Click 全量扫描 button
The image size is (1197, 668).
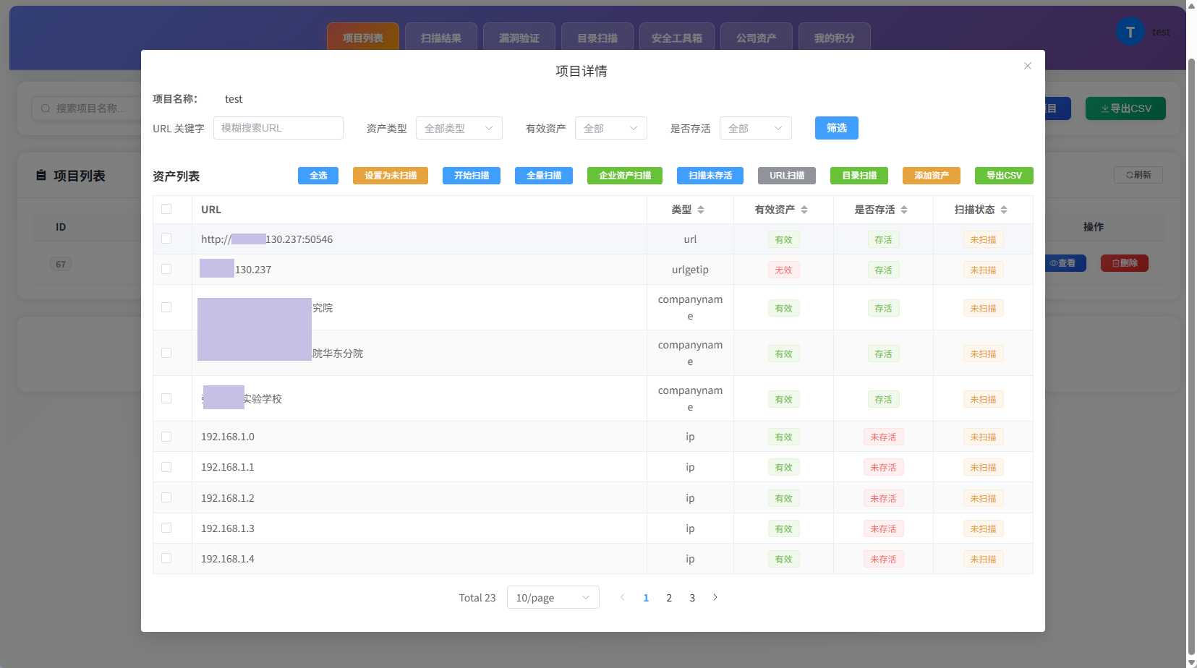pyautogui.click(x=544, y=176)
